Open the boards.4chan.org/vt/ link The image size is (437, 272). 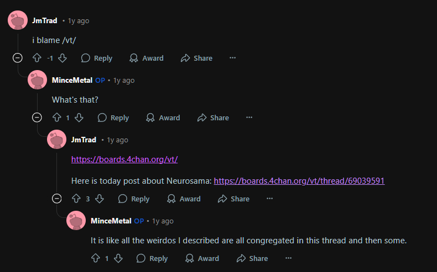124,159
